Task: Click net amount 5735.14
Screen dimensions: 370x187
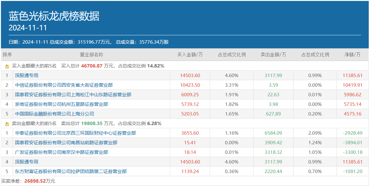Action: point(353,104)
